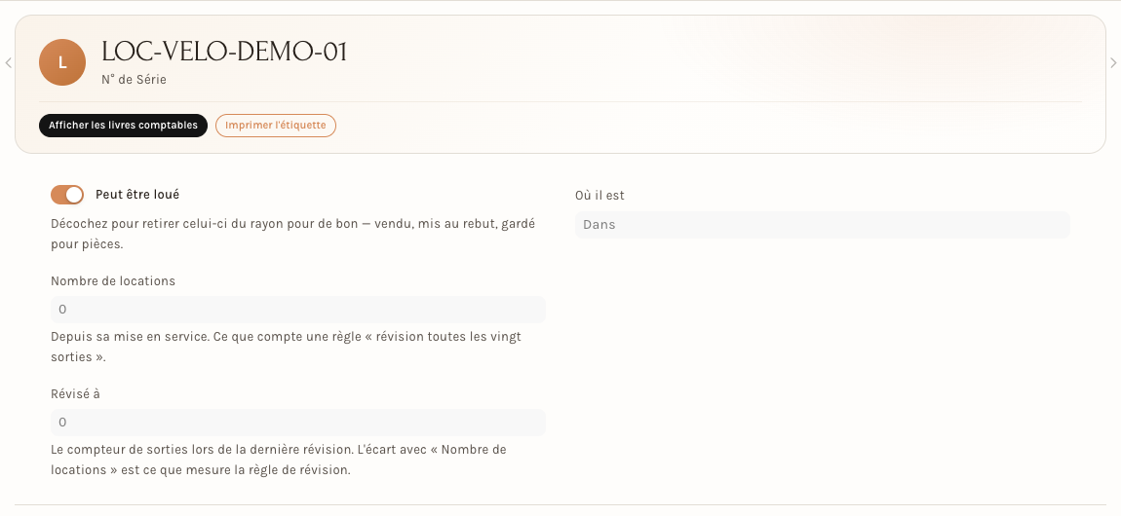The width and height of the screenshot is (1121, 516).
Task: Focus the "Nombre de locations" input field
Action: (x=298, y=310)
